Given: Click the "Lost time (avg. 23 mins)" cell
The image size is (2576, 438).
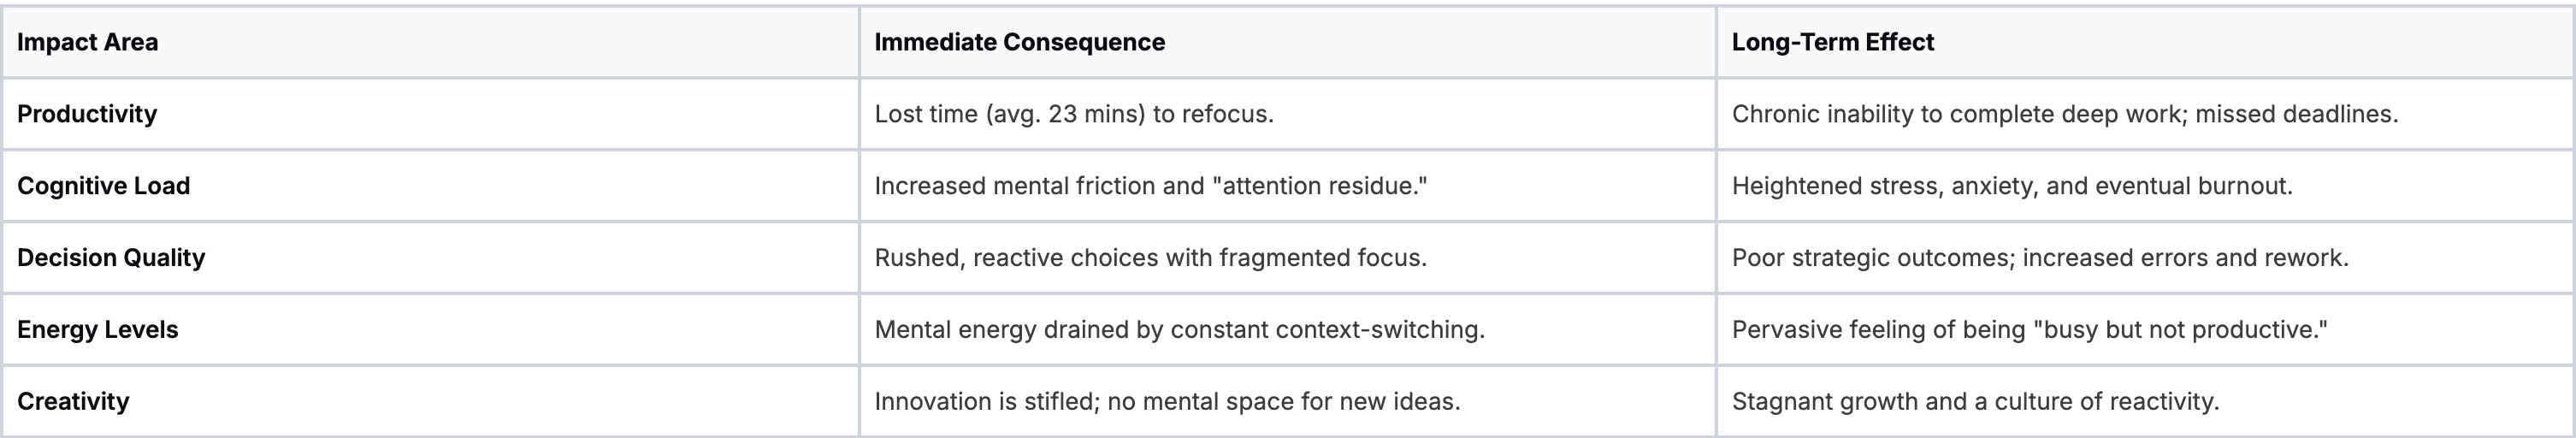Looking at the screenshot, I should 1073,114.
